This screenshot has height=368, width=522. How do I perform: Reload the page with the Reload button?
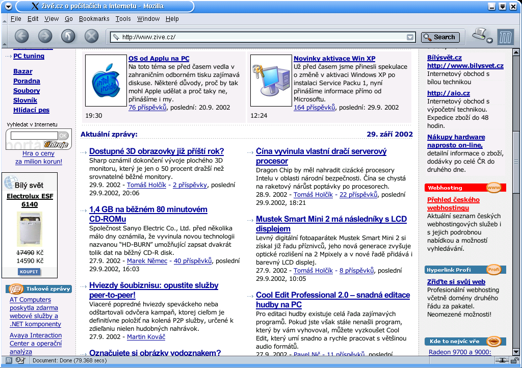pos(68,36)
